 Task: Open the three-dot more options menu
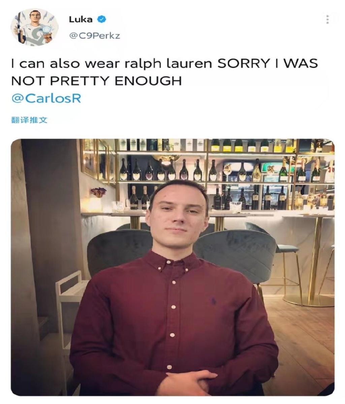pos(327,20)
